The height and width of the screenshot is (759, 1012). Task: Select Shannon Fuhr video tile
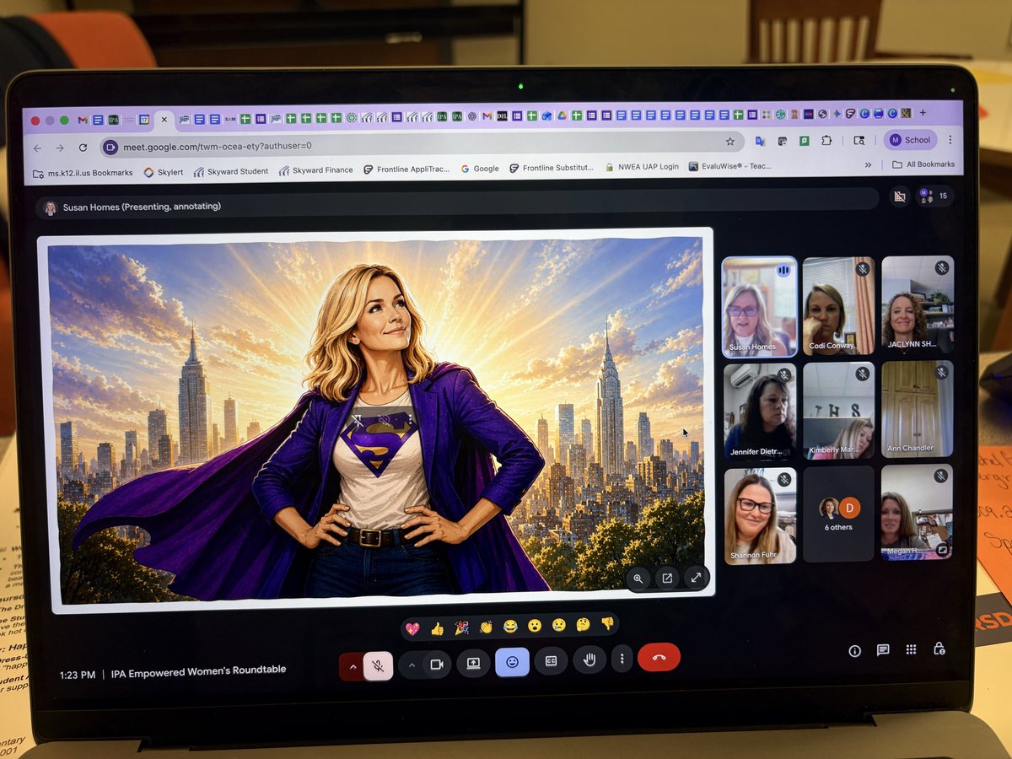760,516
